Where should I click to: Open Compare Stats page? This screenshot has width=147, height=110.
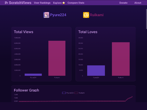[76, 3]
